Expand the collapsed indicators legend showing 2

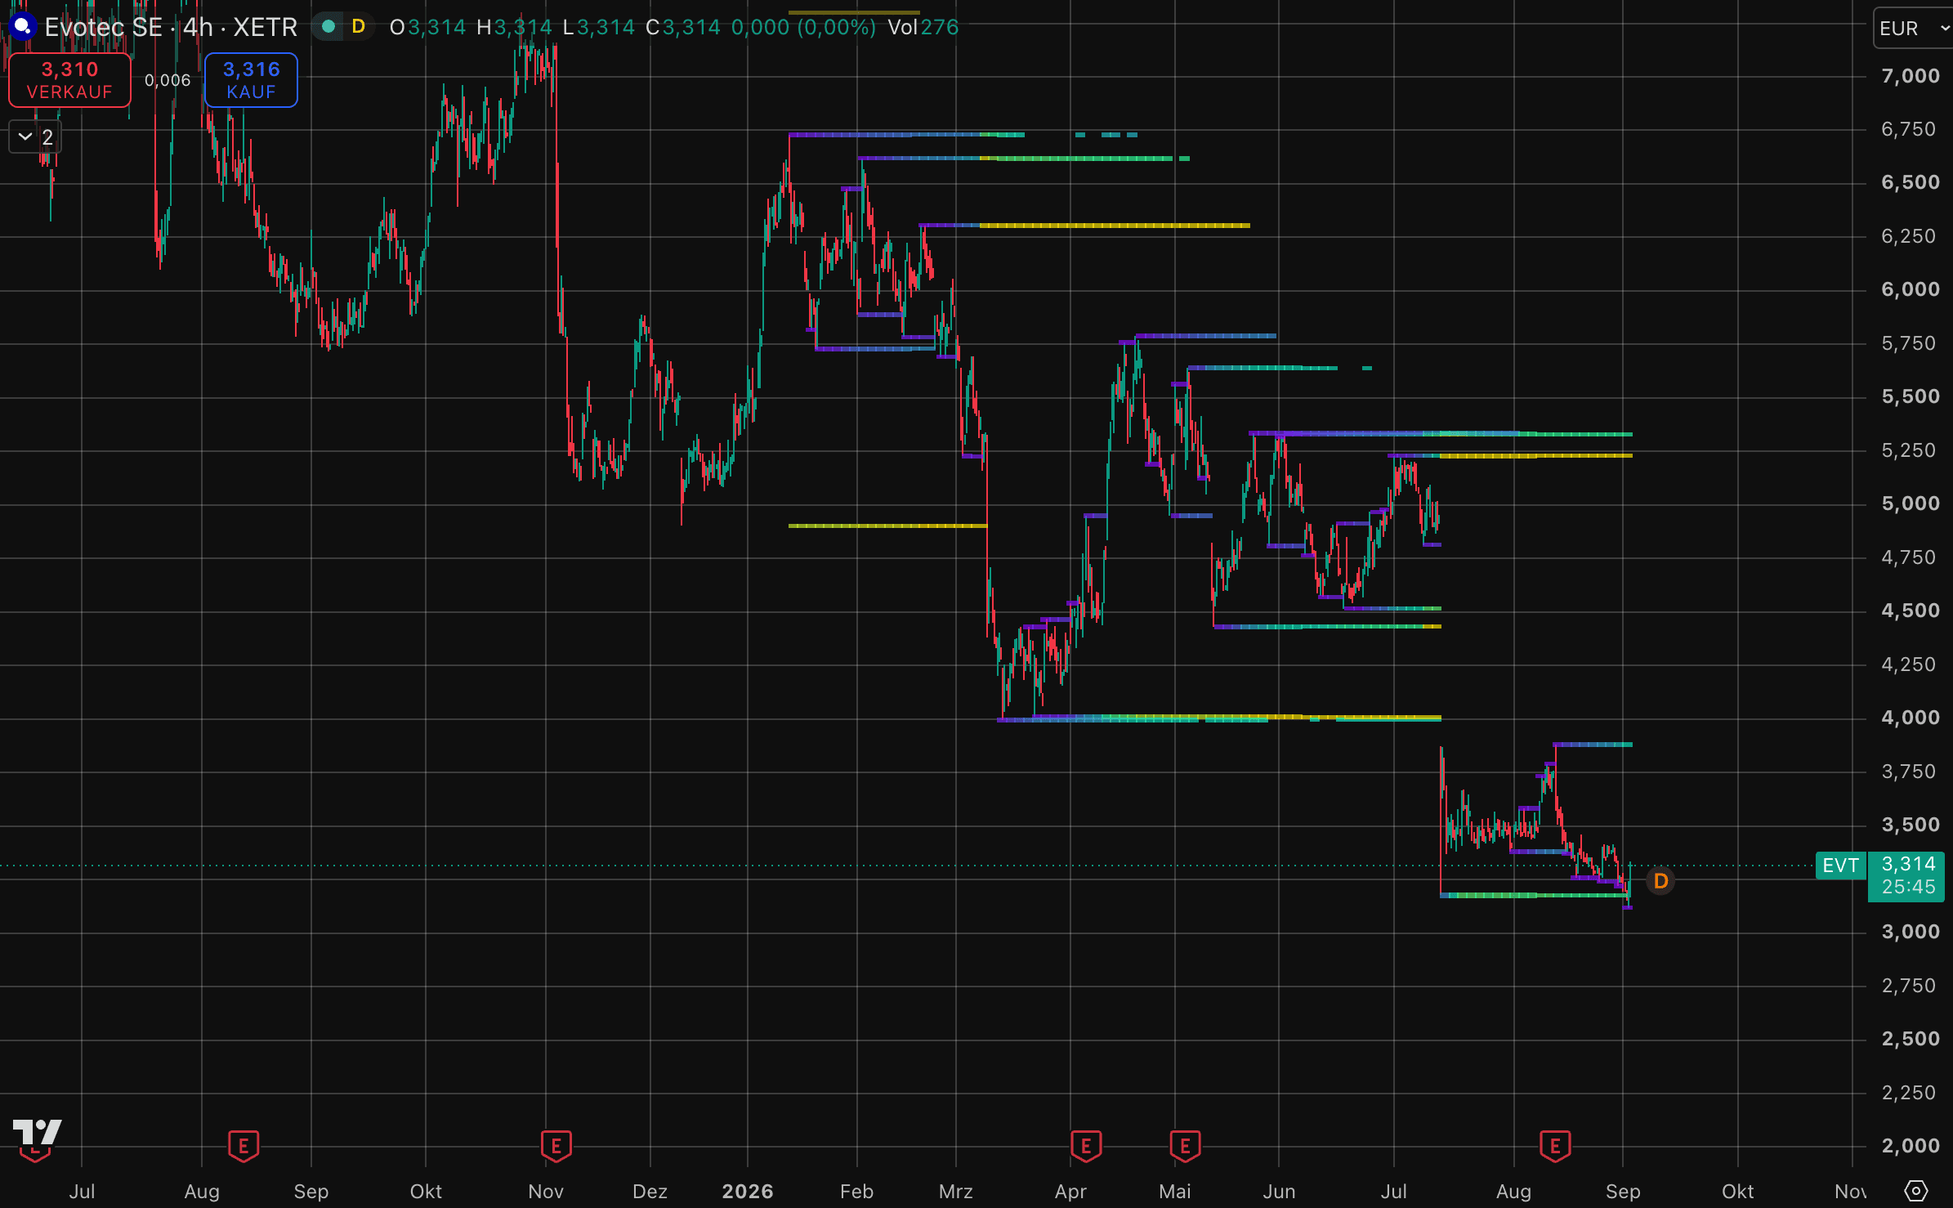[x=35, y=136]
